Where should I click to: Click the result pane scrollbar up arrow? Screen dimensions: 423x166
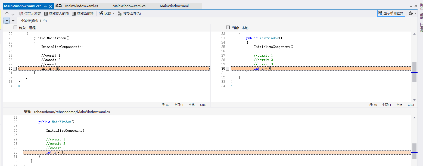[x=414, y=118]
